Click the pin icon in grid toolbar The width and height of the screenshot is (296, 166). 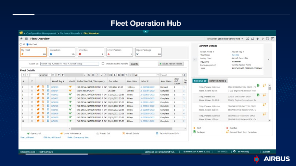click(115, 75)
